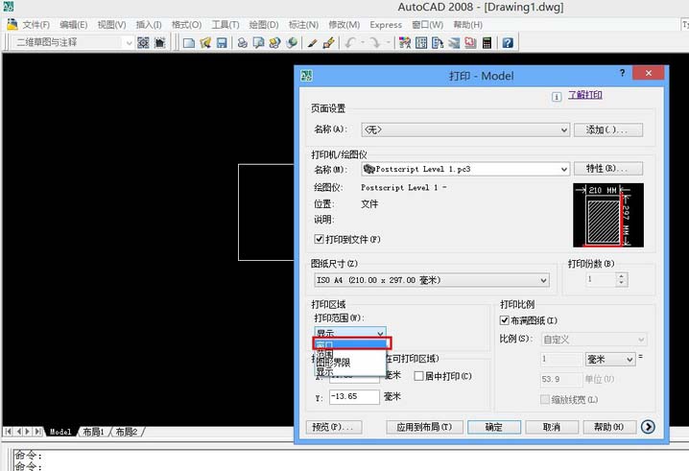This screenshot has height=471, width=689.
Task: Increase 打印份数 with up spinner arrow
Action: click(621, 276)
